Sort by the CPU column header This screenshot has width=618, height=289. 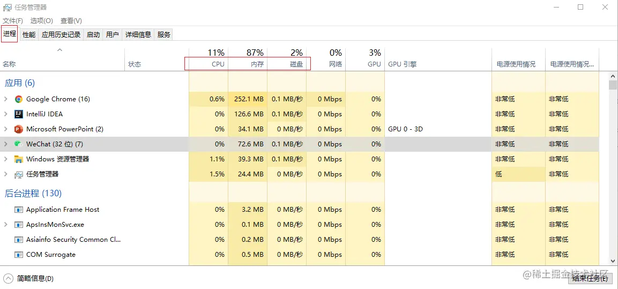(x=209, y=59)
